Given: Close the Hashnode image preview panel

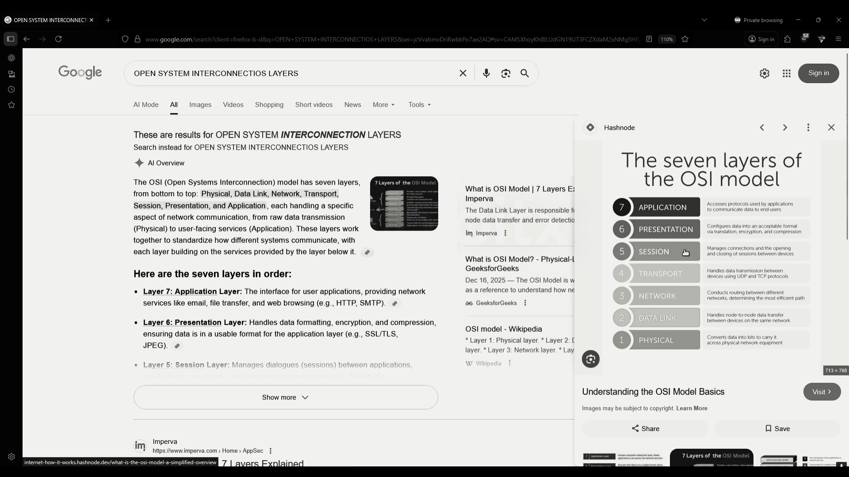Looking at the screenshot, I should (x=831, y=128).
